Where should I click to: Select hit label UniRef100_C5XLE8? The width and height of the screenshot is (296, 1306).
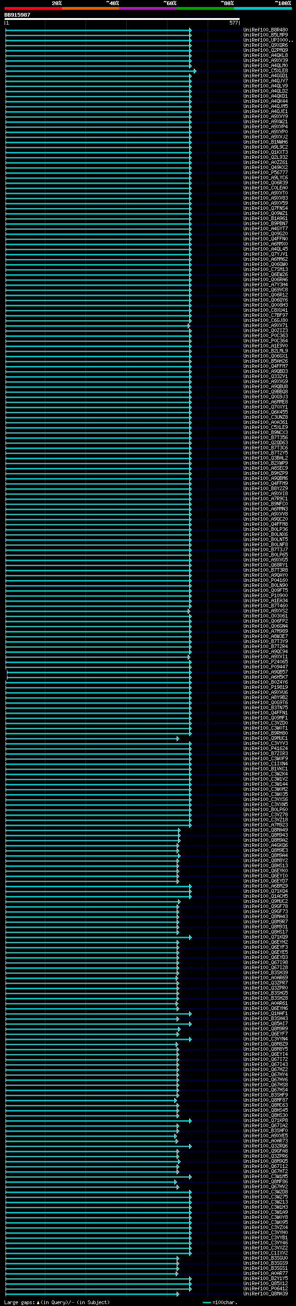click(265, 70)
